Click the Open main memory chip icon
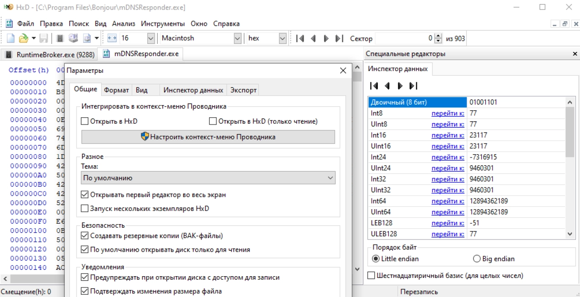The image size is (580, 297). point(60,38)
